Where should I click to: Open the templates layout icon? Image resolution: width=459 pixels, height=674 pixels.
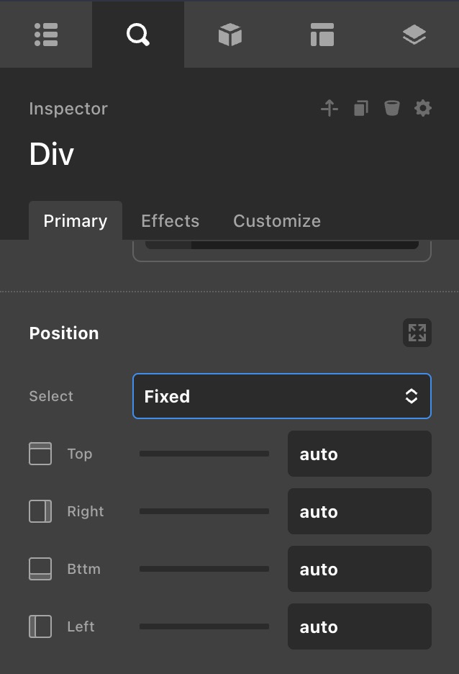coord(322,35)
